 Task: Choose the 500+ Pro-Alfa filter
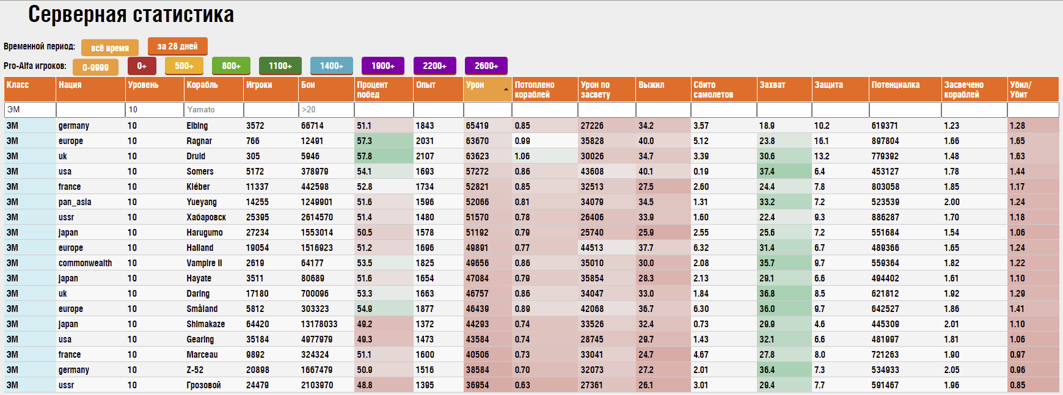(x=184, y=66)
